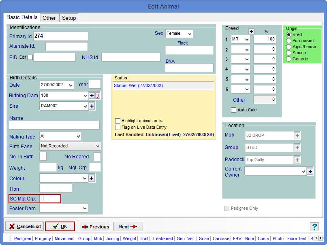Expand the Birthing Dam dropdown
The width and height of the screenshot is (327, 245).
pyautogui.click(x=85, y=96)
